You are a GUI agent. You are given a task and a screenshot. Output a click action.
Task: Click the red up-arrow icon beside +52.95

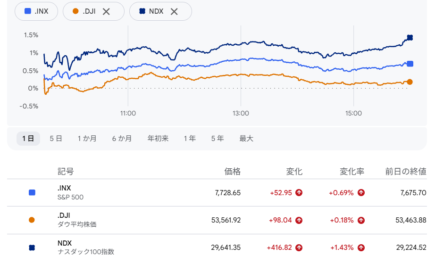[x=299, y=192]
